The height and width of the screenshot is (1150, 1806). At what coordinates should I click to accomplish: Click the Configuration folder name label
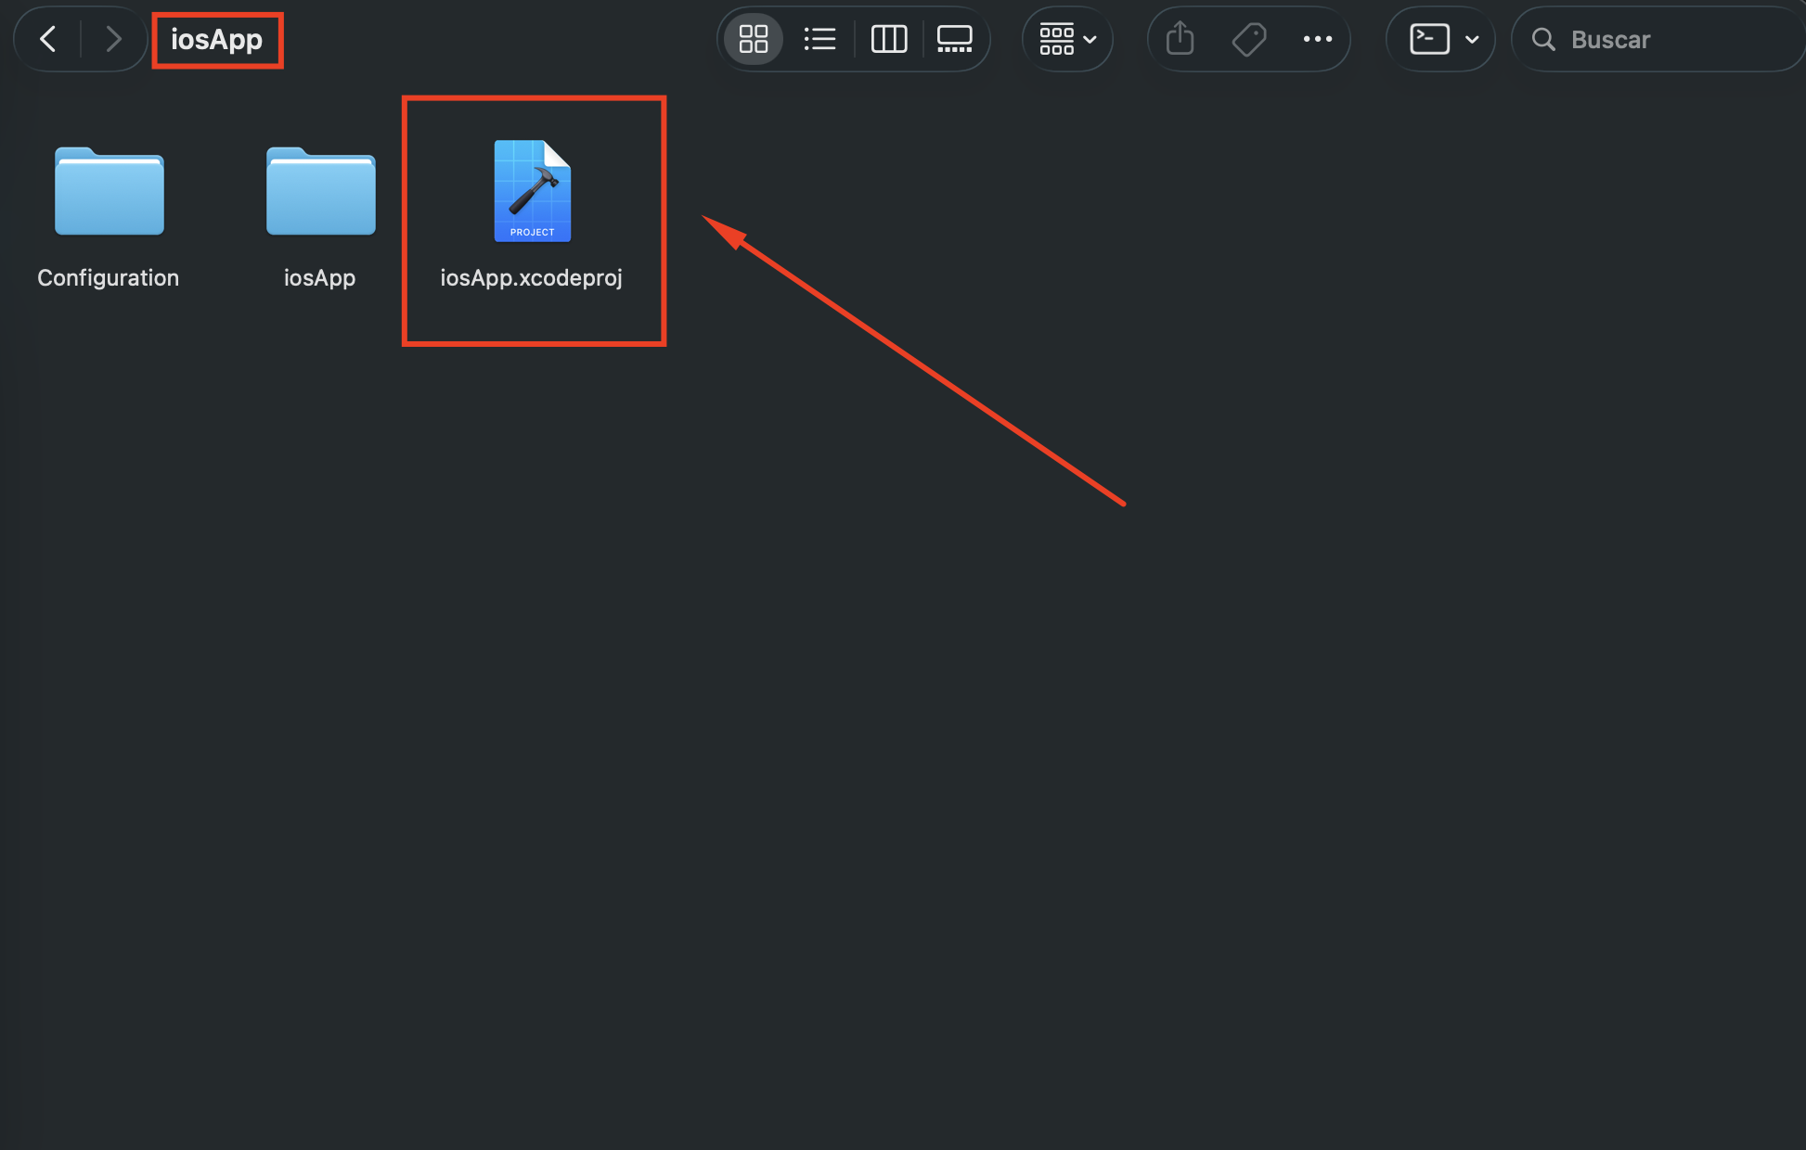(109, 277)
